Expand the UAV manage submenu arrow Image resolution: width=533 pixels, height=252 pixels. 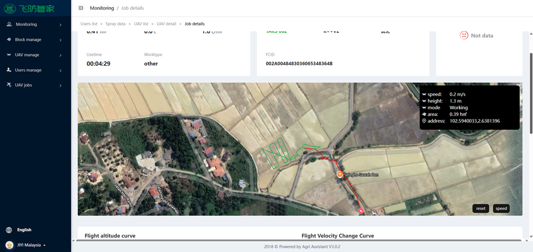[x=60, y=55]
